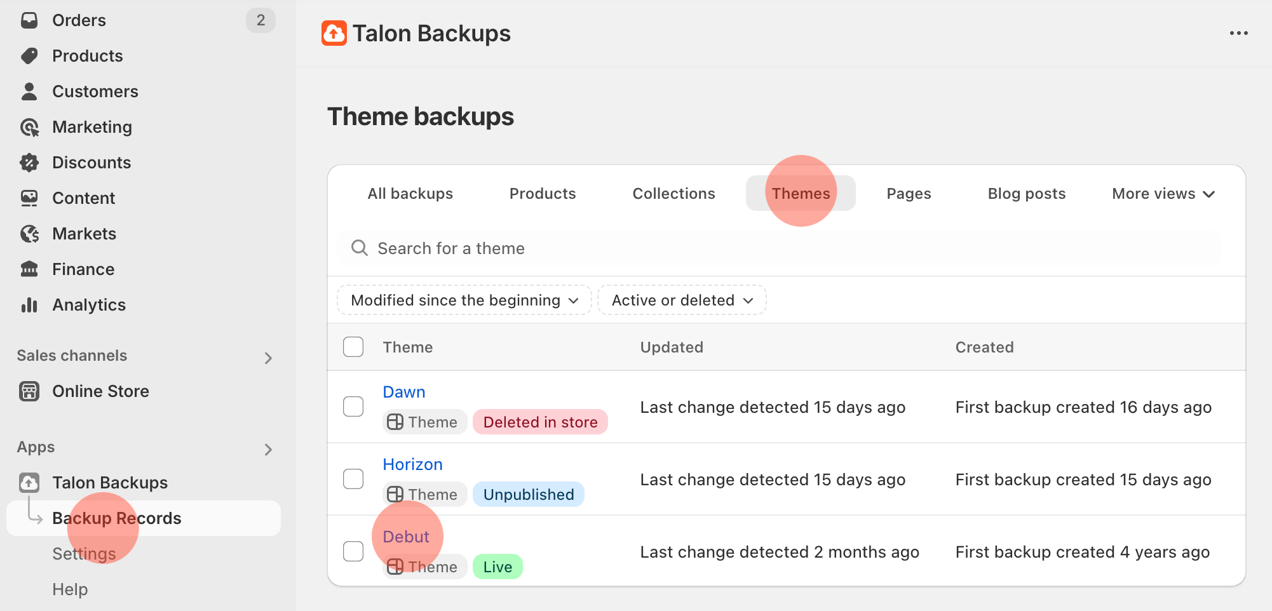The width and height of the screenshot is (1272, 611).
Task: Click the Discounts badge icon
Action: click(x=29, y=163)
